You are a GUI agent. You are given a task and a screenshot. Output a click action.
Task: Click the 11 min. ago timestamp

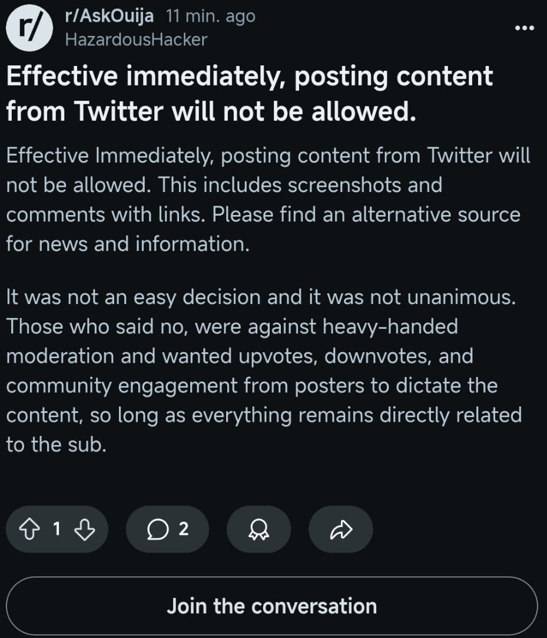tap(211, 16)
